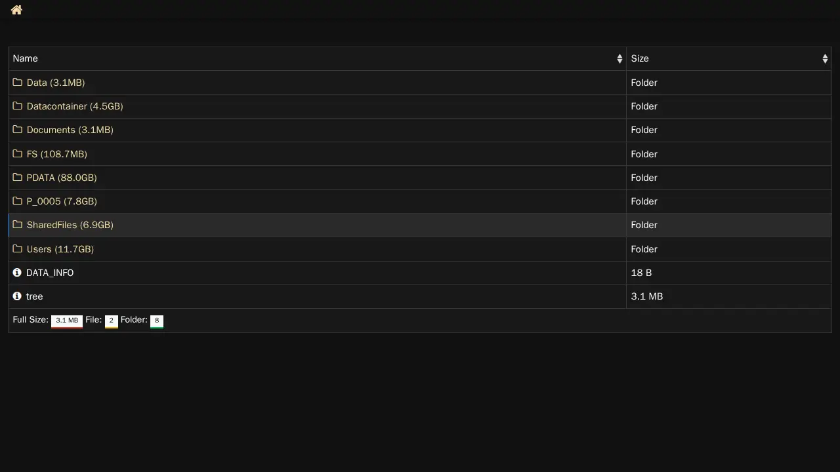Click the File count badge

pos(111,321)
